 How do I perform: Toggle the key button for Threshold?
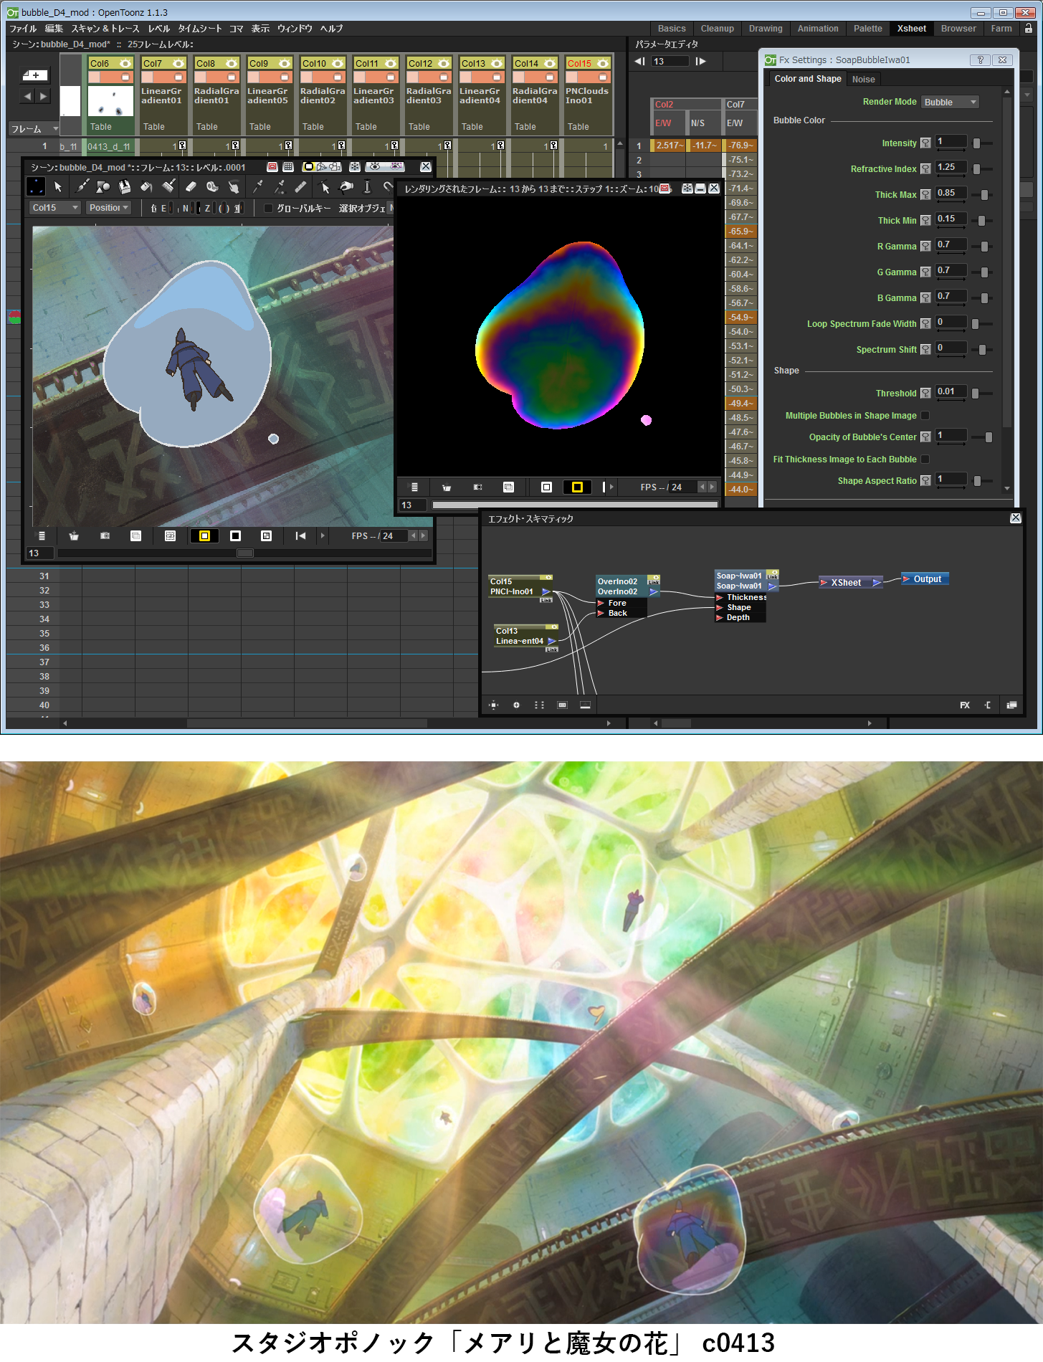click(x=925, y=394)
